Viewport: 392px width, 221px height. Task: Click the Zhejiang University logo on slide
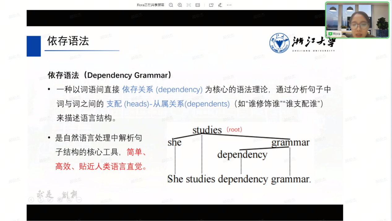coord(302,43)
